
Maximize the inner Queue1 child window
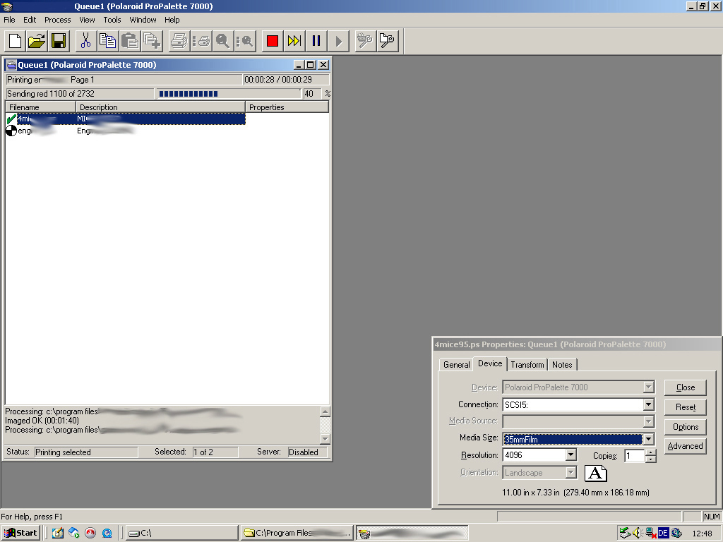point(311,65)
